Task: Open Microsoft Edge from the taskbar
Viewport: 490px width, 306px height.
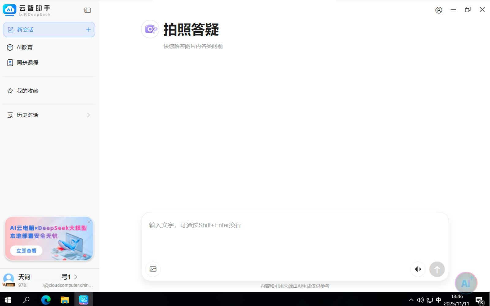Action: (46, 300)
